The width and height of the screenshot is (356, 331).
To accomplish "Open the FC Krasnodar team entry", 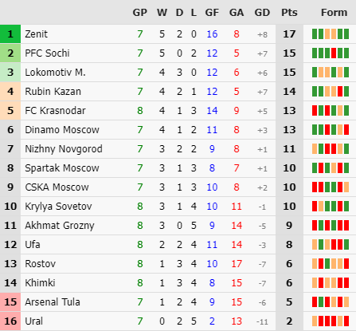I will (x=55, y=111).
